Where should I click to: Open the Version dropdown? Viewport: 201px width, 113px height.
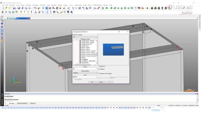[85, 69]
